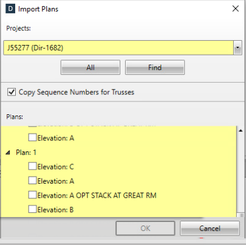Screen dimensions: 246x245
Task: Click the plans list scroll-up arrow
Action: point(241,131)
